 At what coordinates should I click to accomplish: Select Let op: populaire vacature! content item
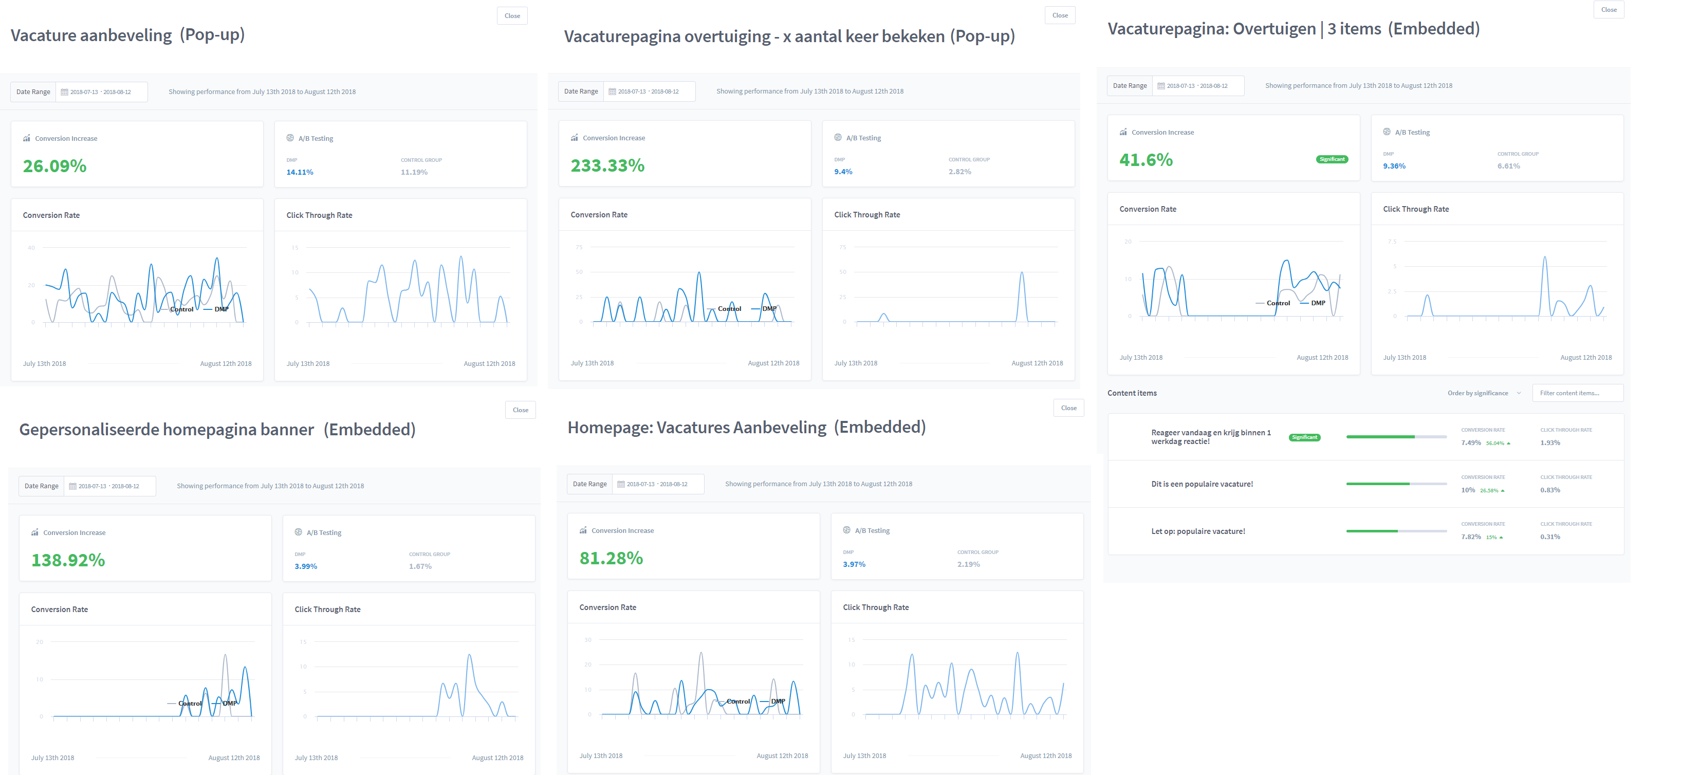(x=1198, y=531)
